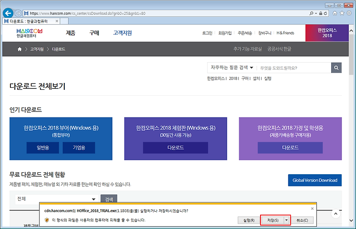Click the page scrollbar up arrow
Viewport: 356px width, 229px height.
coord(351,31)
